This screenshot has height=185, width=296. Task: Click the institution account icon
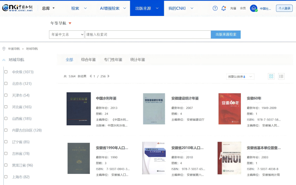click(254, 8)
